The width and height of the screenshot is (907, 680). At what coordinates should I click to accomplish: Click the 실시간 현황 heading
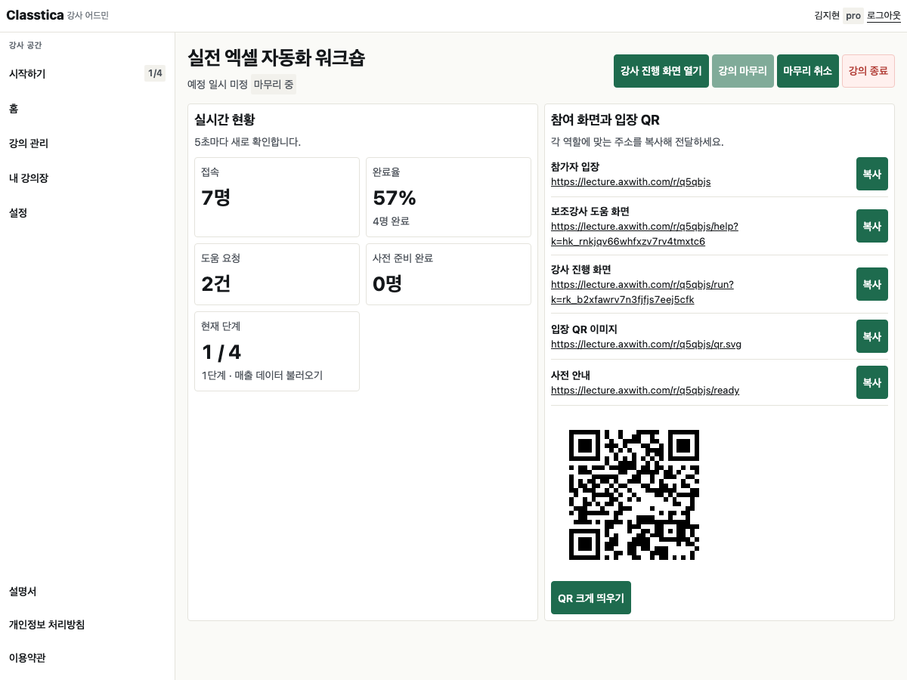[x=224, y=119]
